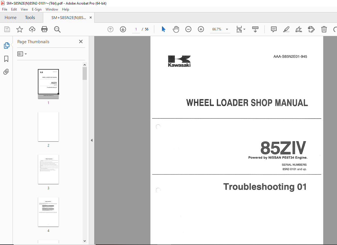This screenshot has height=245, width=337.
Task: Click the cloud upload share icon
Action: tap(32, 29)
